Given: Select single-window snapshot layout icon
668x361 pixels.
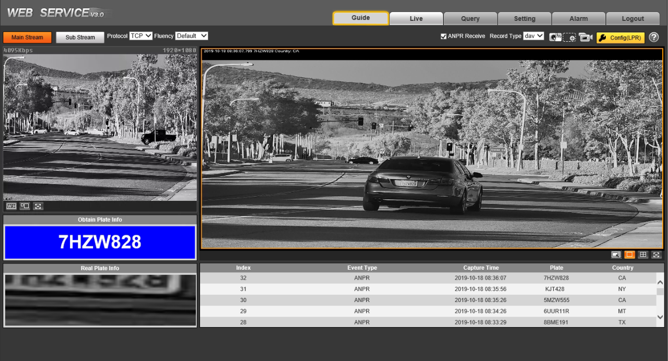Looking at the screenshot, I should (x=629, y=255).
